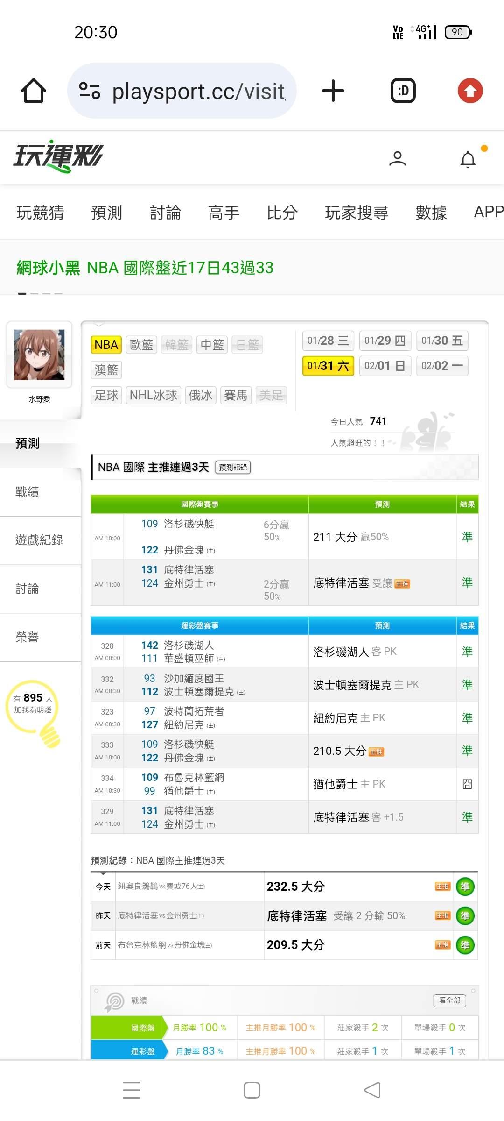This screenshot has height=1121, width=504.
Task: Tap the red update arrow icon
Action: point(470,91)
